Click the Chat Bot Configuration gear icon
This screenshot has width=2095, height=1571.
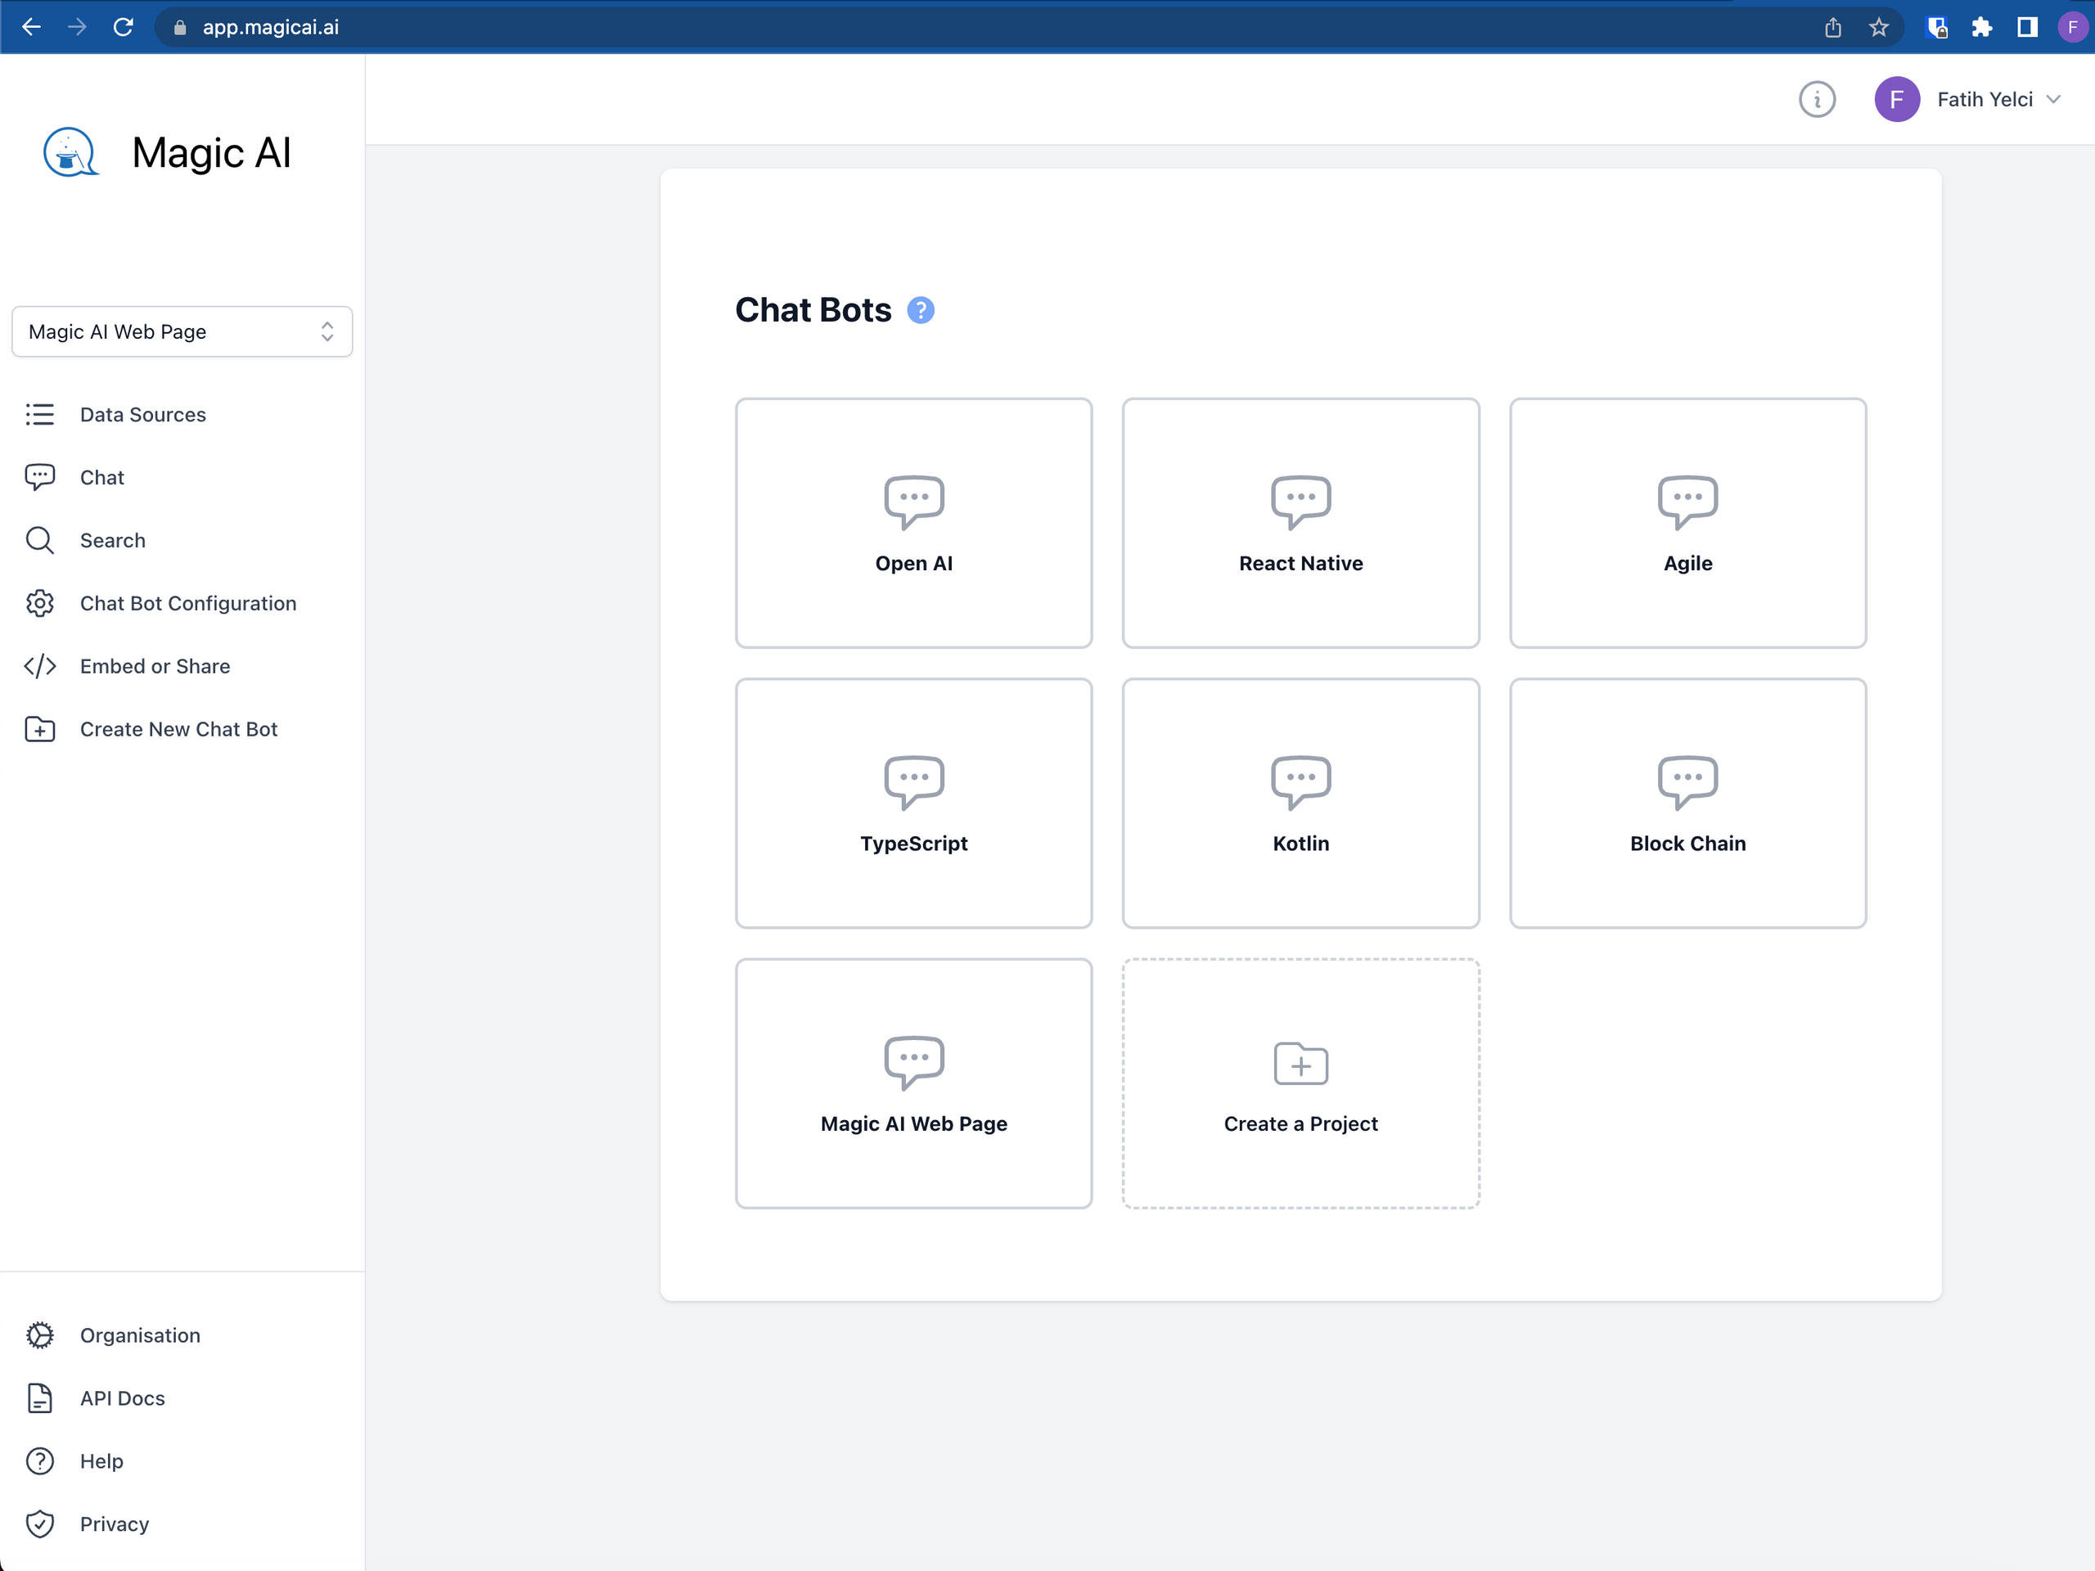[40, 603]
